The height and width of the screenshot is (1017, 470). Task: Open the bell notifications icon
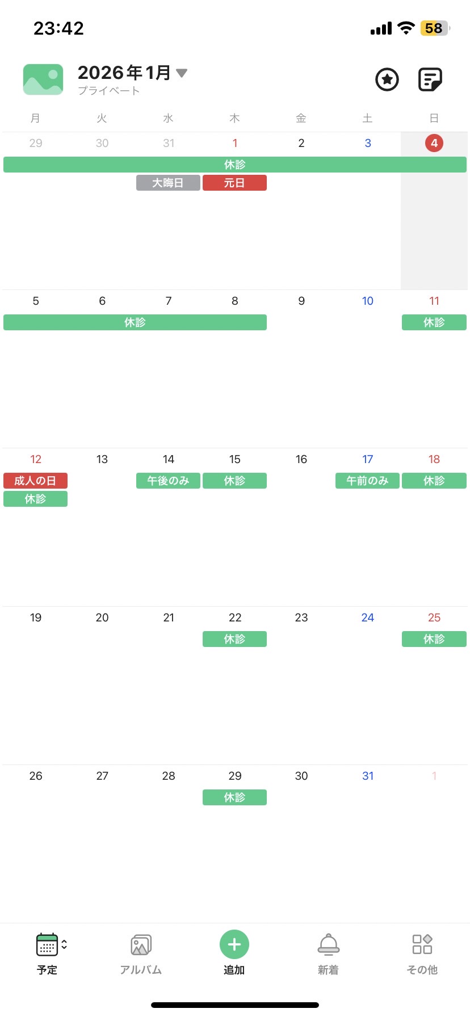tap(328, 944)
